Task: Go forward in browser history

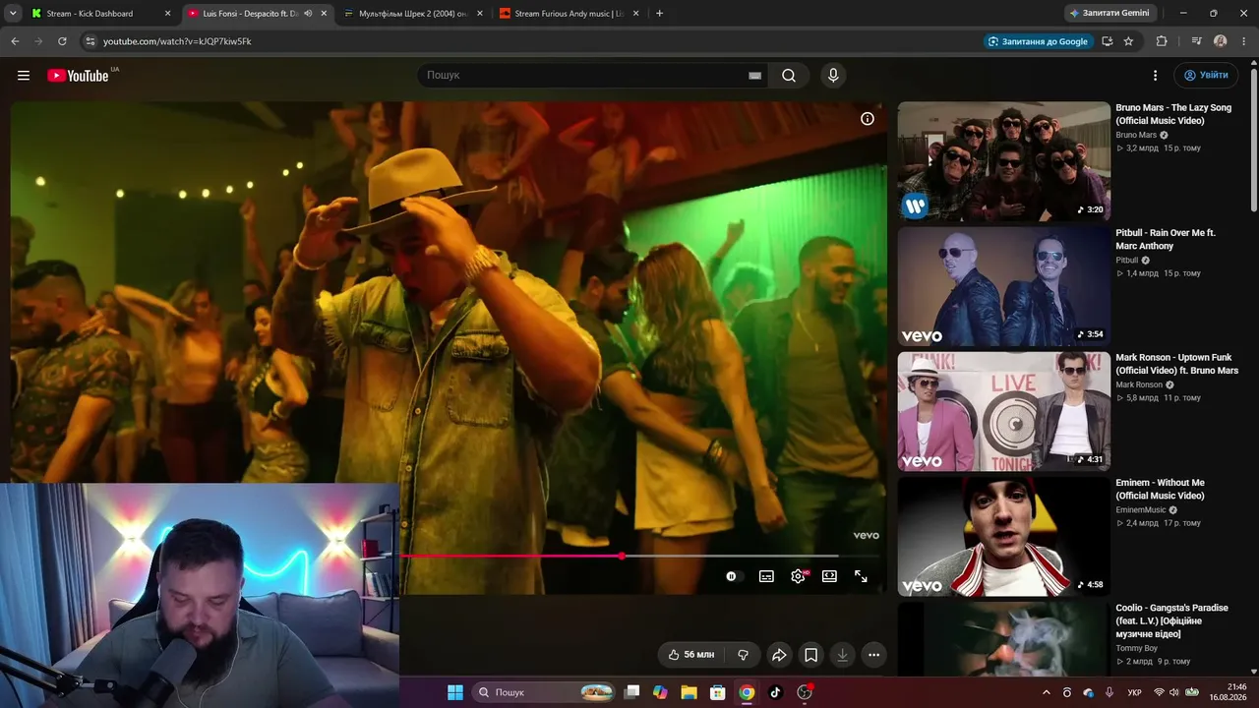Action: 38,41
